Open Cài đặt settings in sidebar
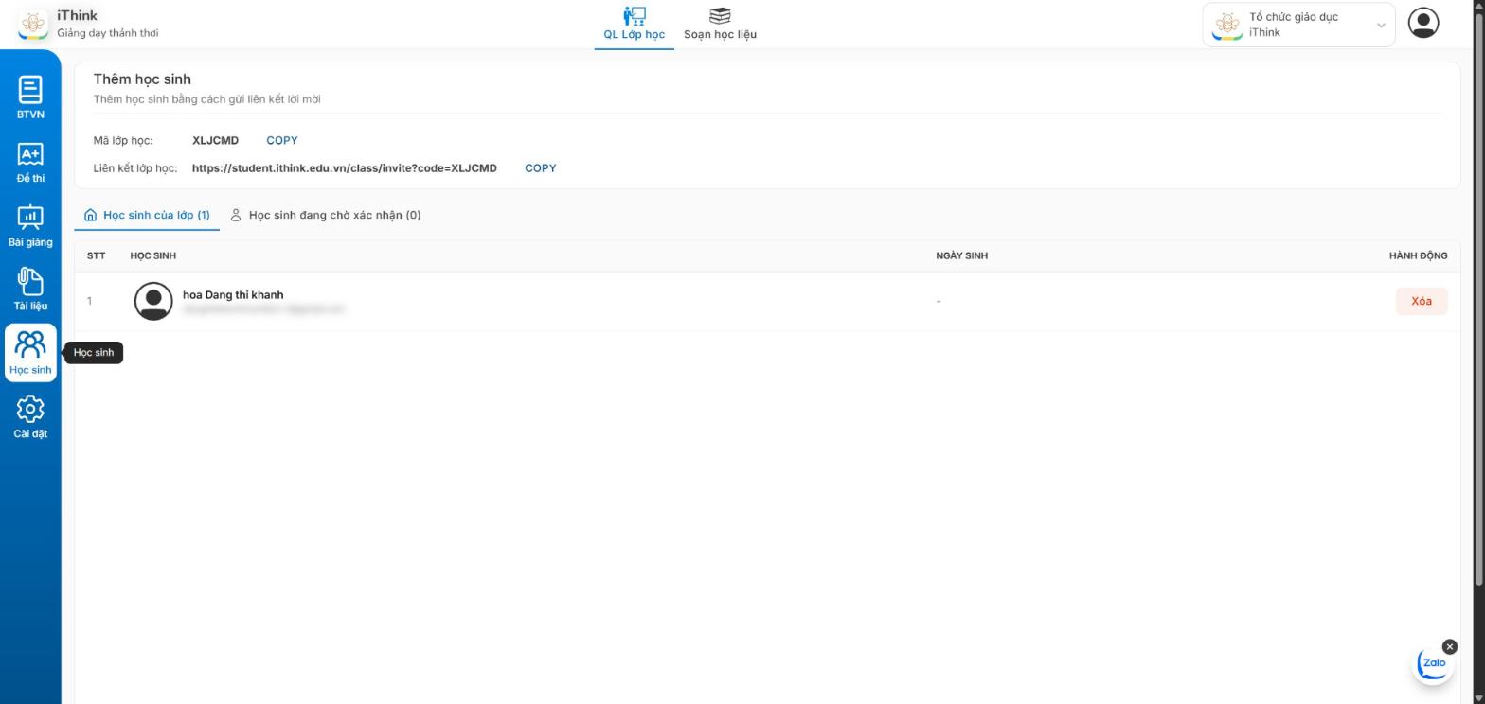This screenshot has width=1485, height=704. [30, 417]
